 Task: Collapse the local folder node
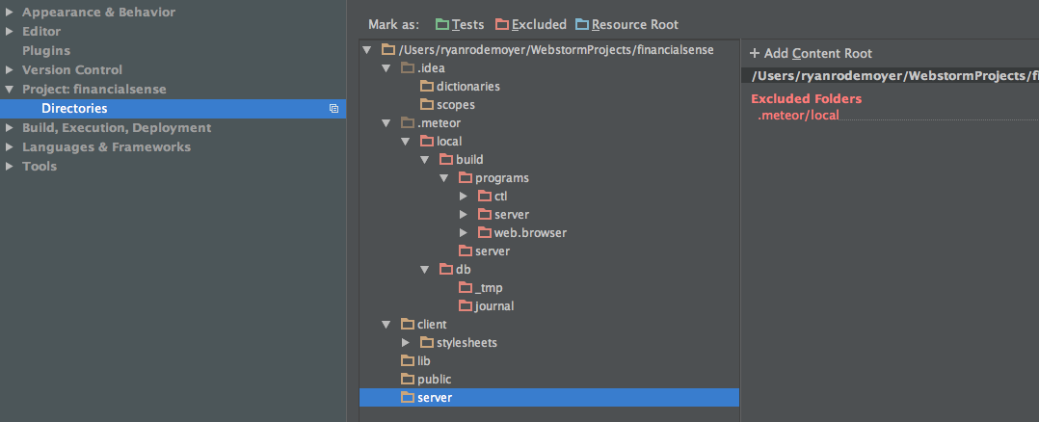[406, 141]
